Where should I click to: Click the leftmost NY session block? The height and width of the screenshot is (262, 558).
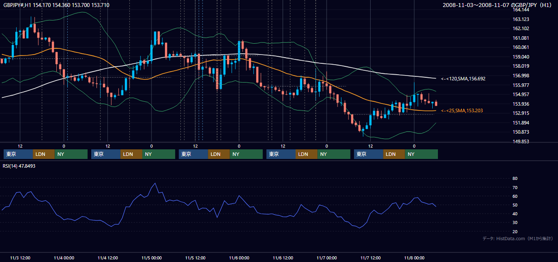(71, 154)
